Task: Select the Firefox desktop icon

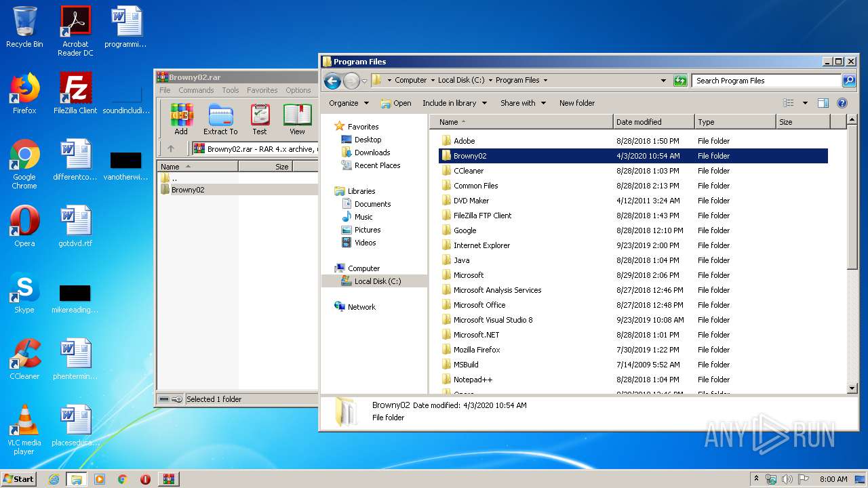Action: [24, 94]
